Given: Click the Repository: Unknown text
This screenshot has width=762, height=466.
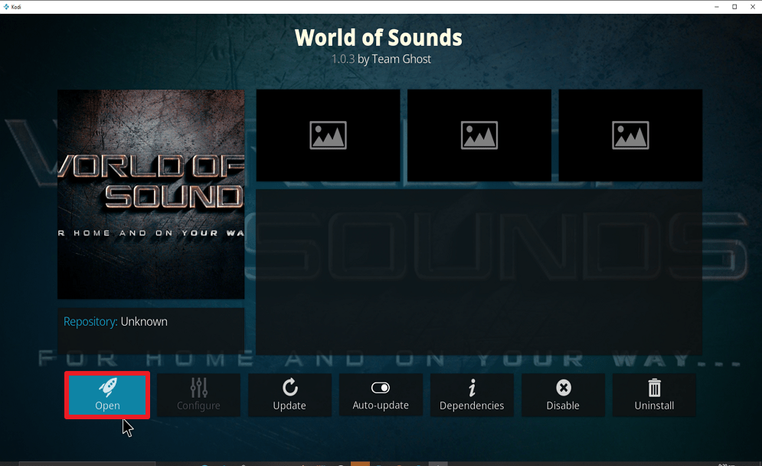Looking at the screenshot, I should 116,322.
